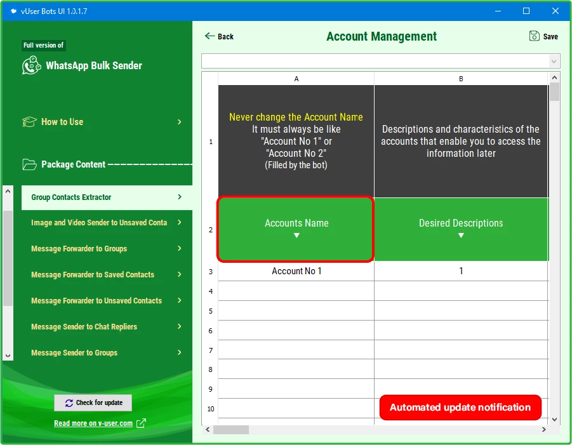
Task: Open the Group Contacts Extractor menu item
Action: 107,197
